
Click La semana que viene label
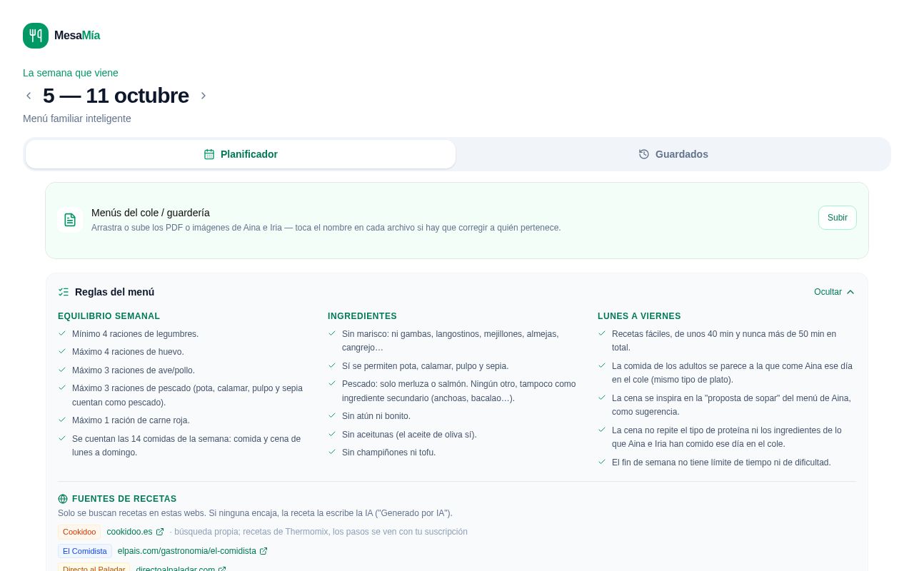point(71,73)
